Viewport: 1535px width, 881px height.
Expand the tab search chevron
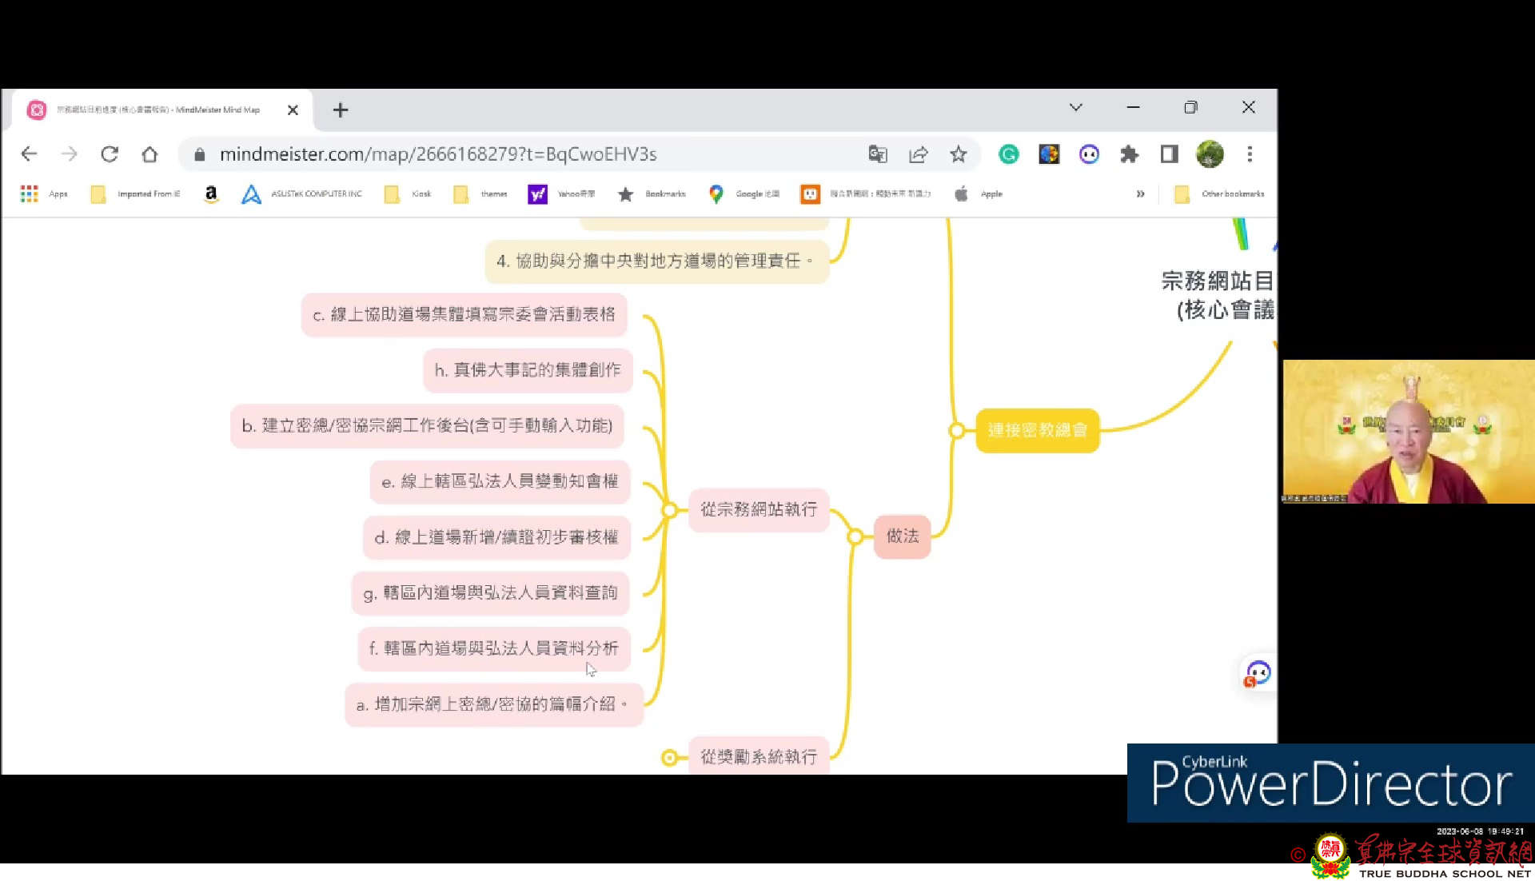tap(1075, 108)
